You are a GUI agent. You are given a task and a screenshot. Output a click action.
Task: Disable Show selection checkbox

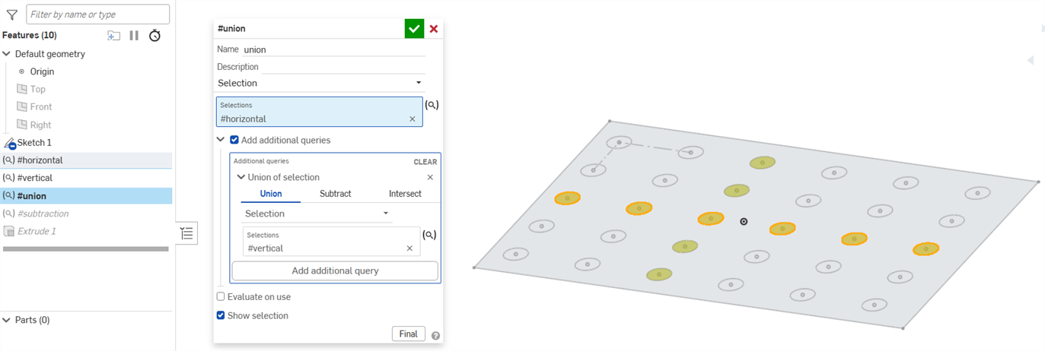(x=221, y=315)
